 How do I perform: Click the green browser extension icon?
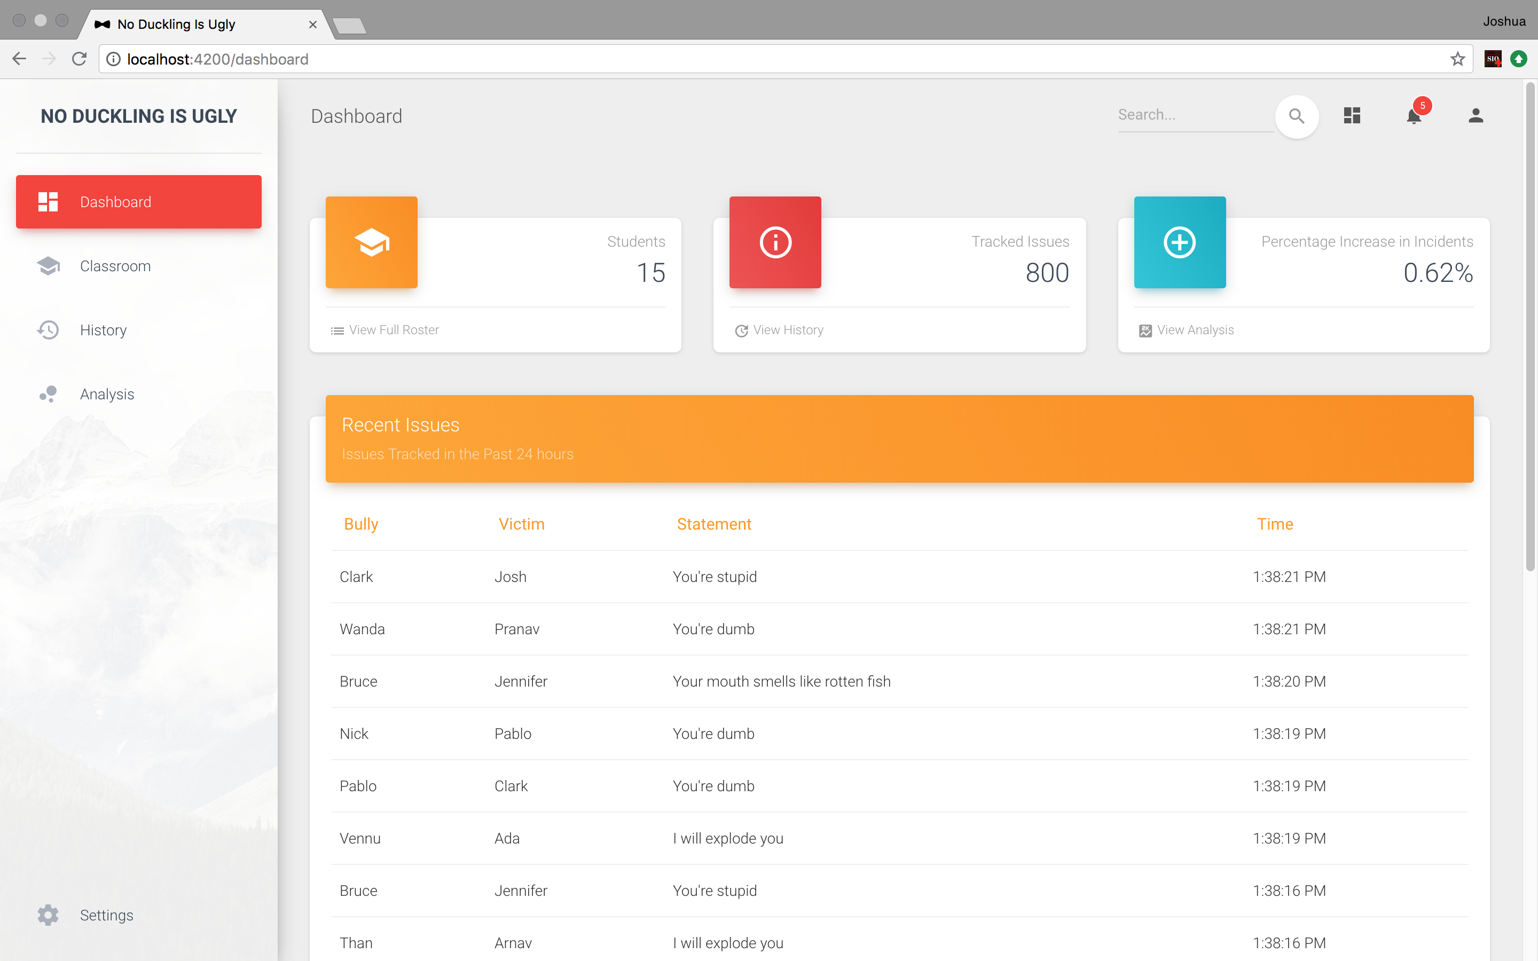click(x=1519, y=59)
